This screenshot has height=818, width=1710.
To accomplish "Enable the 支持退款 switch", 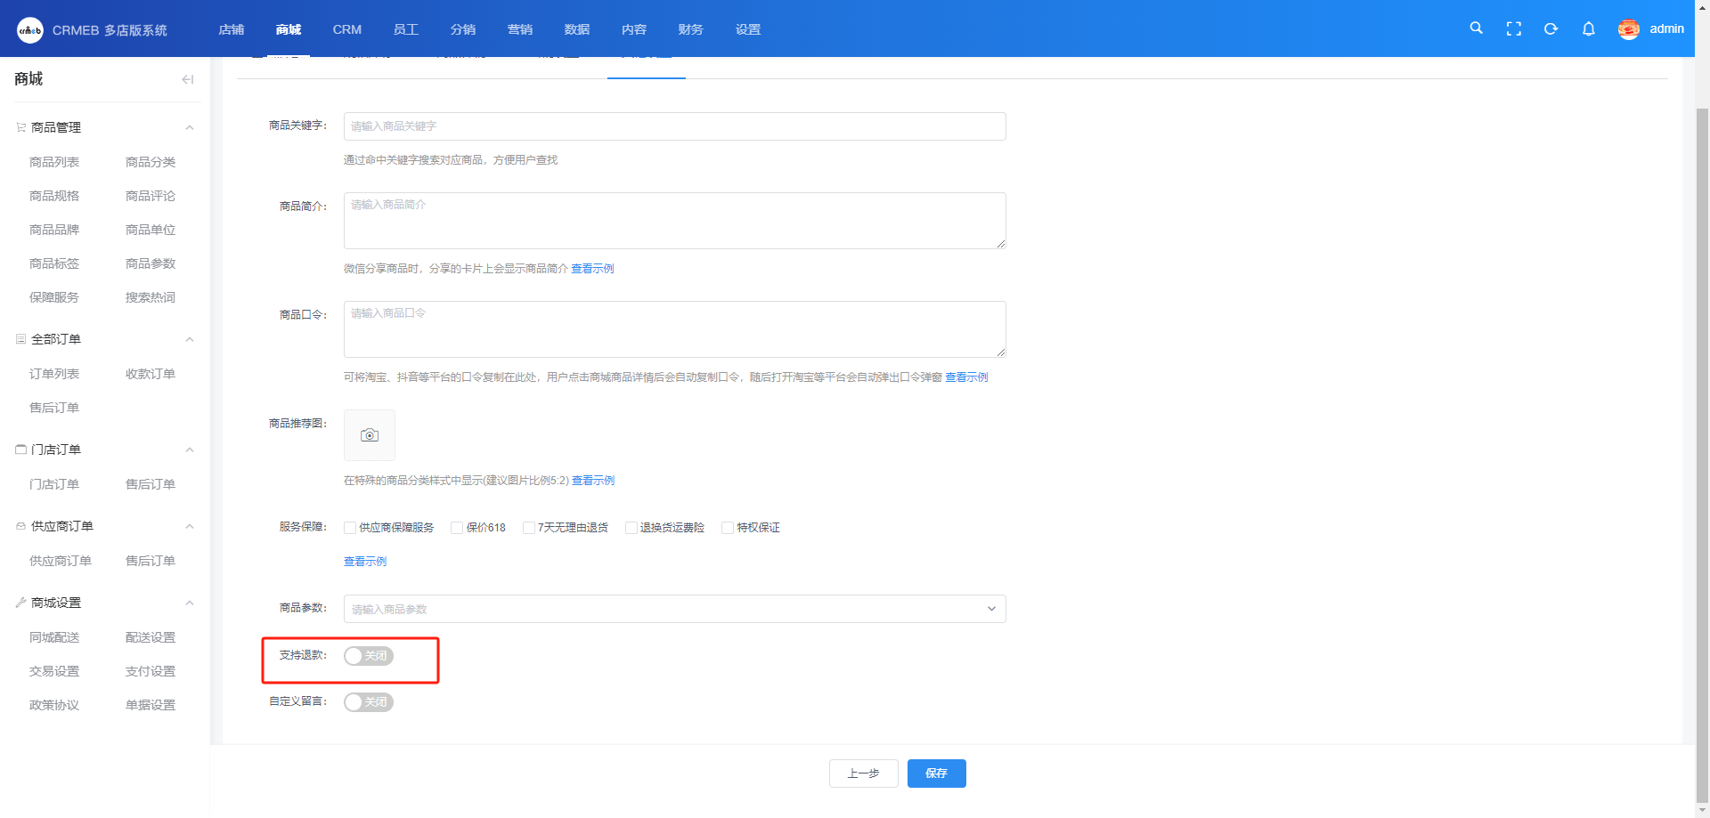I will click(x=369, y=656).
